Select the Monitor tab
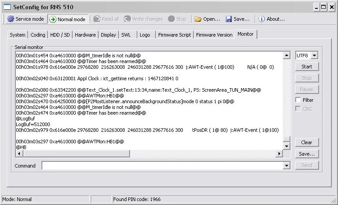 tap(245, 34)
